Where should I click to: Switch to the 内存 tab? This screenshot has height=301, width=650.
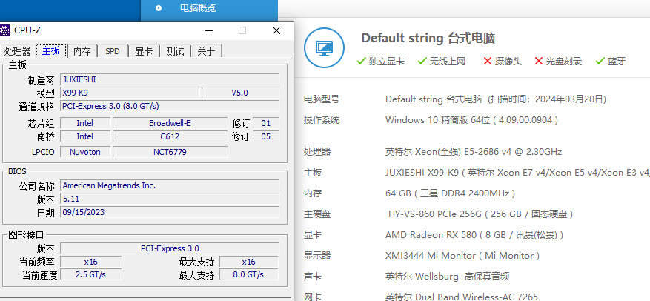(x=82, y=51)
